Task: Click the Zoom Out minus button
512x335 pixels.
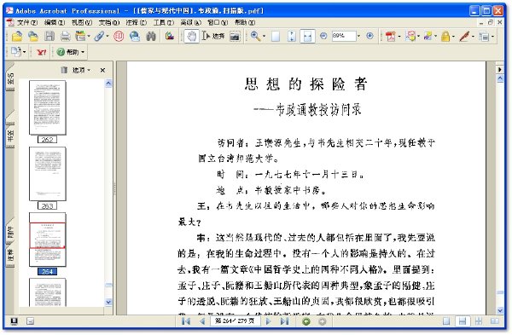Action: (323, 36)
